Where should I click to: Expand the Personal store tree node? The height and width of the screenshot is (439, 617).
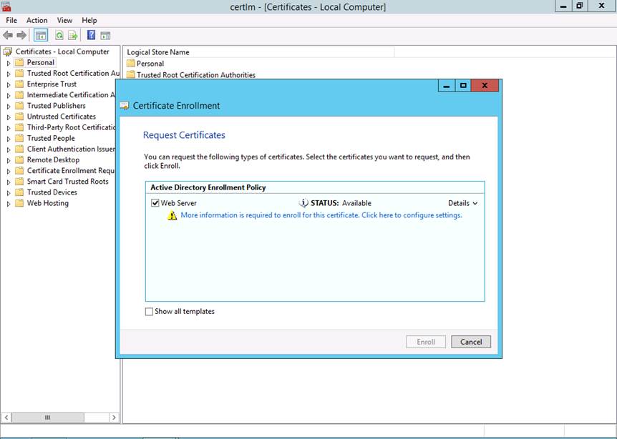click(9, 63)
